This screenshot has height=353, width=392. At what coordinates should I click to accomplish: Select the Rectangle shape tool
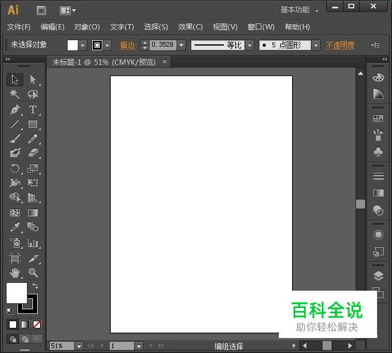[33, 125]
